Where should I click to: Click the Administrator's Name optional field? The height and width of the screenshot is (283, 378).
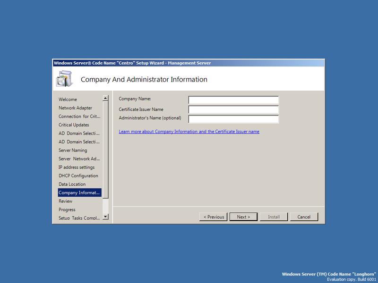(x=233, y=118)
